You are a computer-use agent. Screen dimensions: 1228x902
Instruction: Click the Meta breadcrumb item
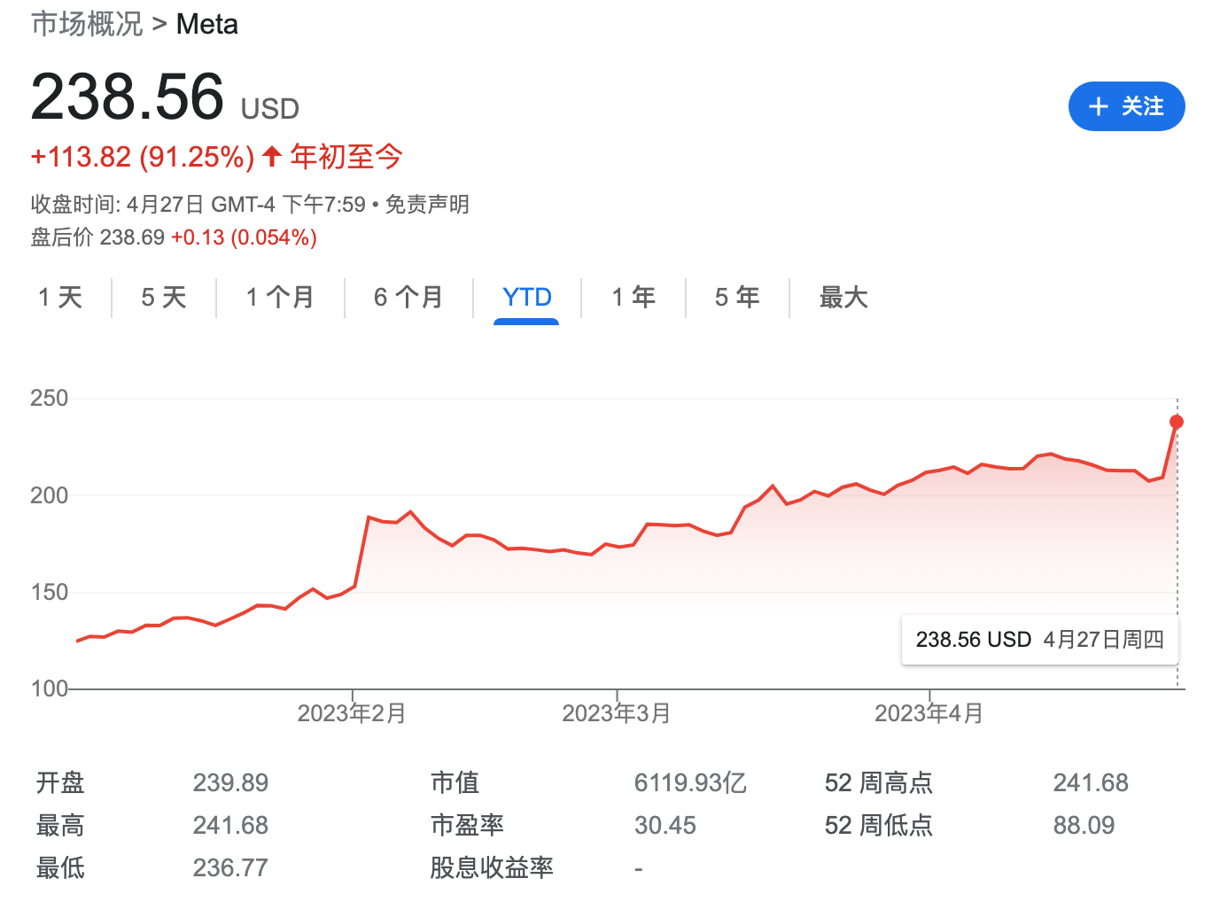pyautogui.click(x=206, y=24)
